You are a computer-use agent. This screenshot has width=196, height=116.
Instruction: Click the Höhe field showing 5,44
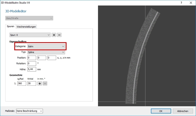click(32, 69)
